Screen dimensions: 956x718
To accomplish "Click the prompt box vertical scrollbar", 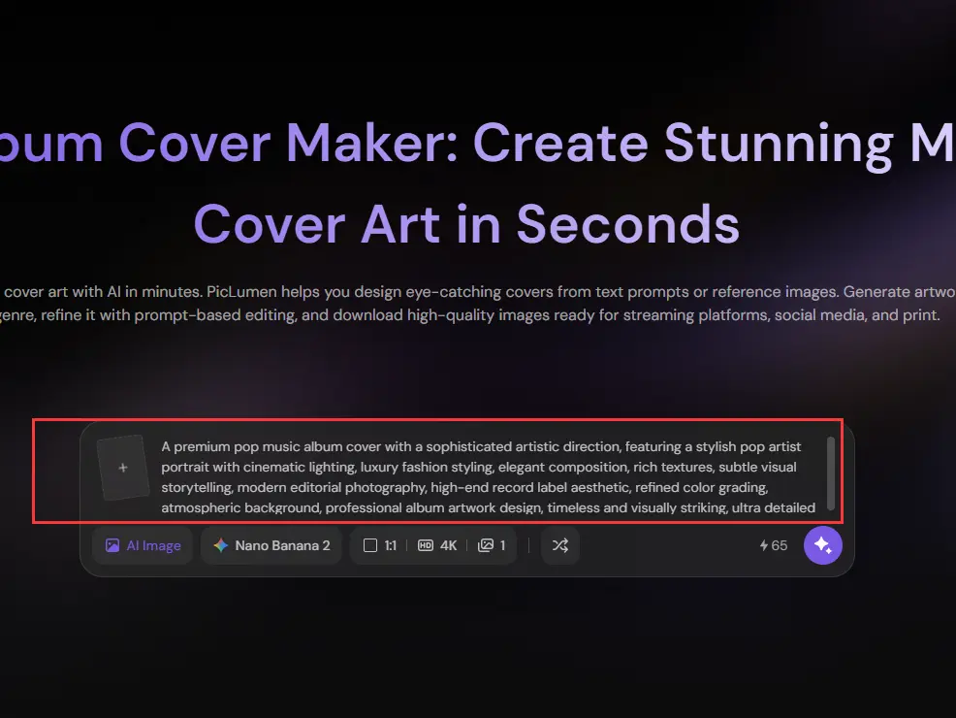I will (x=830, y=473).
